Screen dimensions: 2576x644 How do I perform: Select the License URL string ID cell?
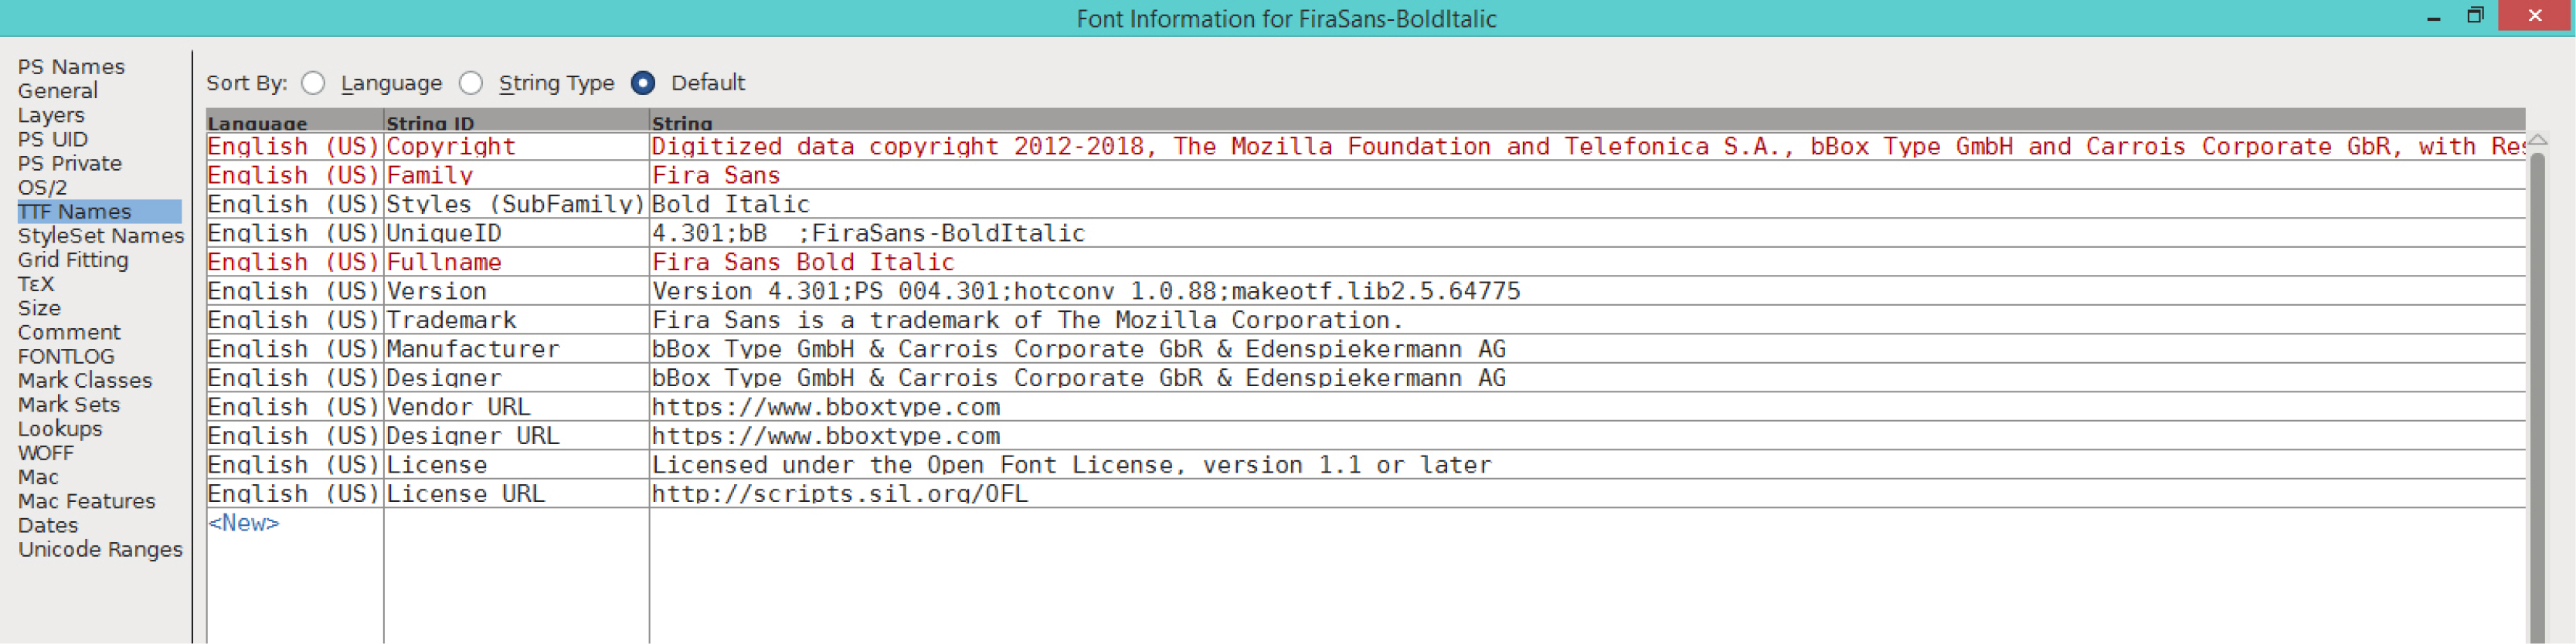pos(517,494)
